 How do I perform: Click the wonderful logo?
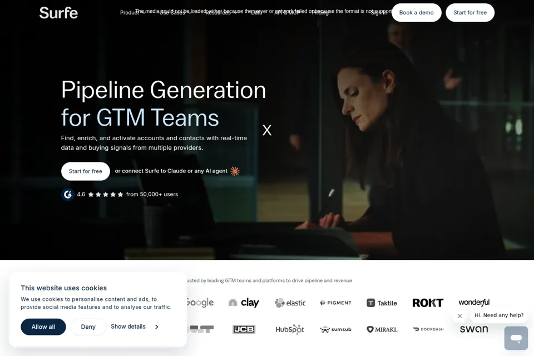point(474,302)
